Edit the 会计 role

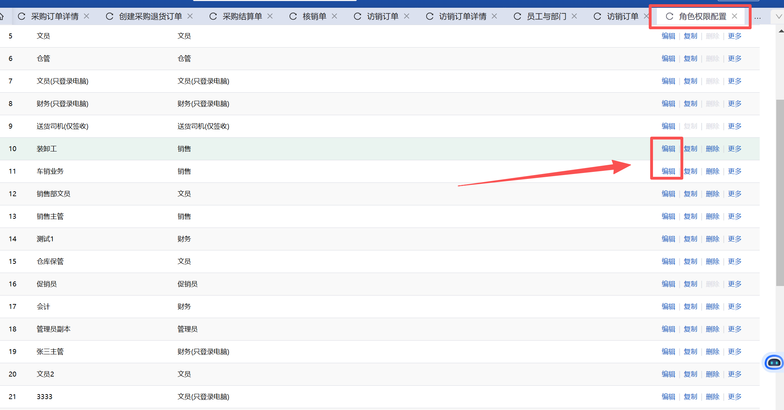[x=668, y=306]
